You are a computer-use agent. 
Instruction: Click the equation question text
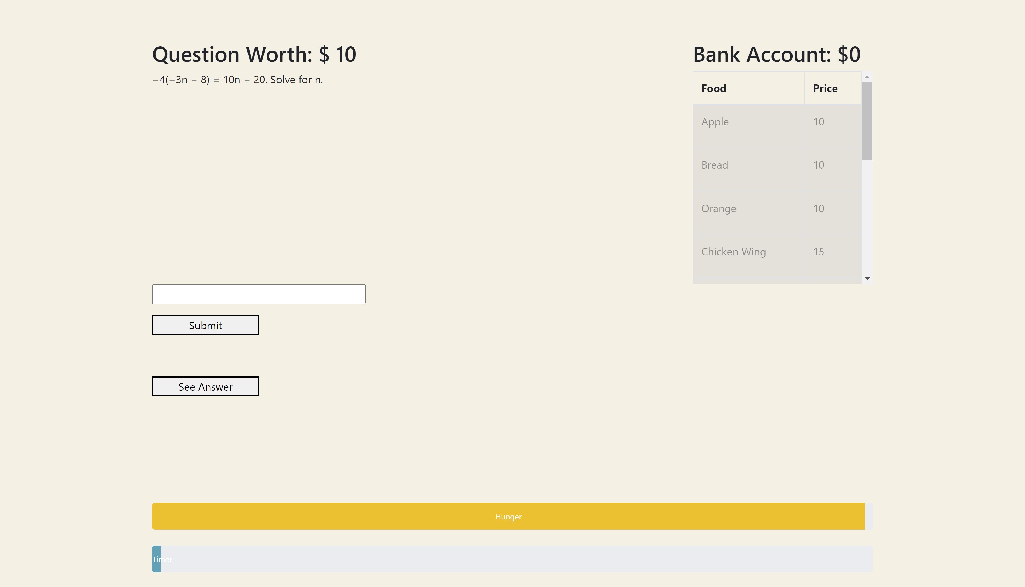point(238,80)
